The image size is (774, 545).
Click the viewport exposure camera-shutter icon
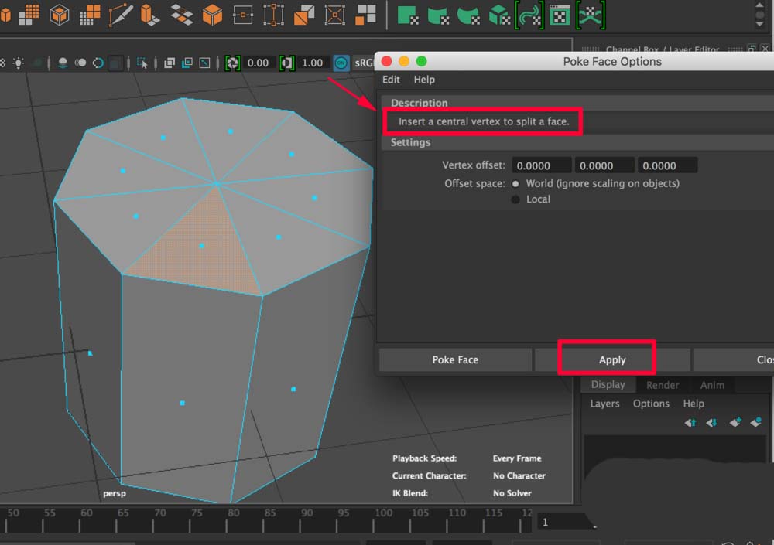coord(232,63)
